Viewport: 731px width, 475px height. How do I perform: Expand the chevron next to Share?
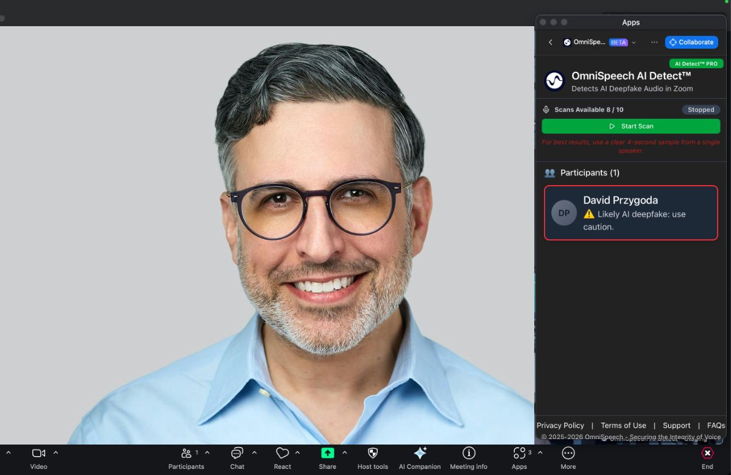345,452
